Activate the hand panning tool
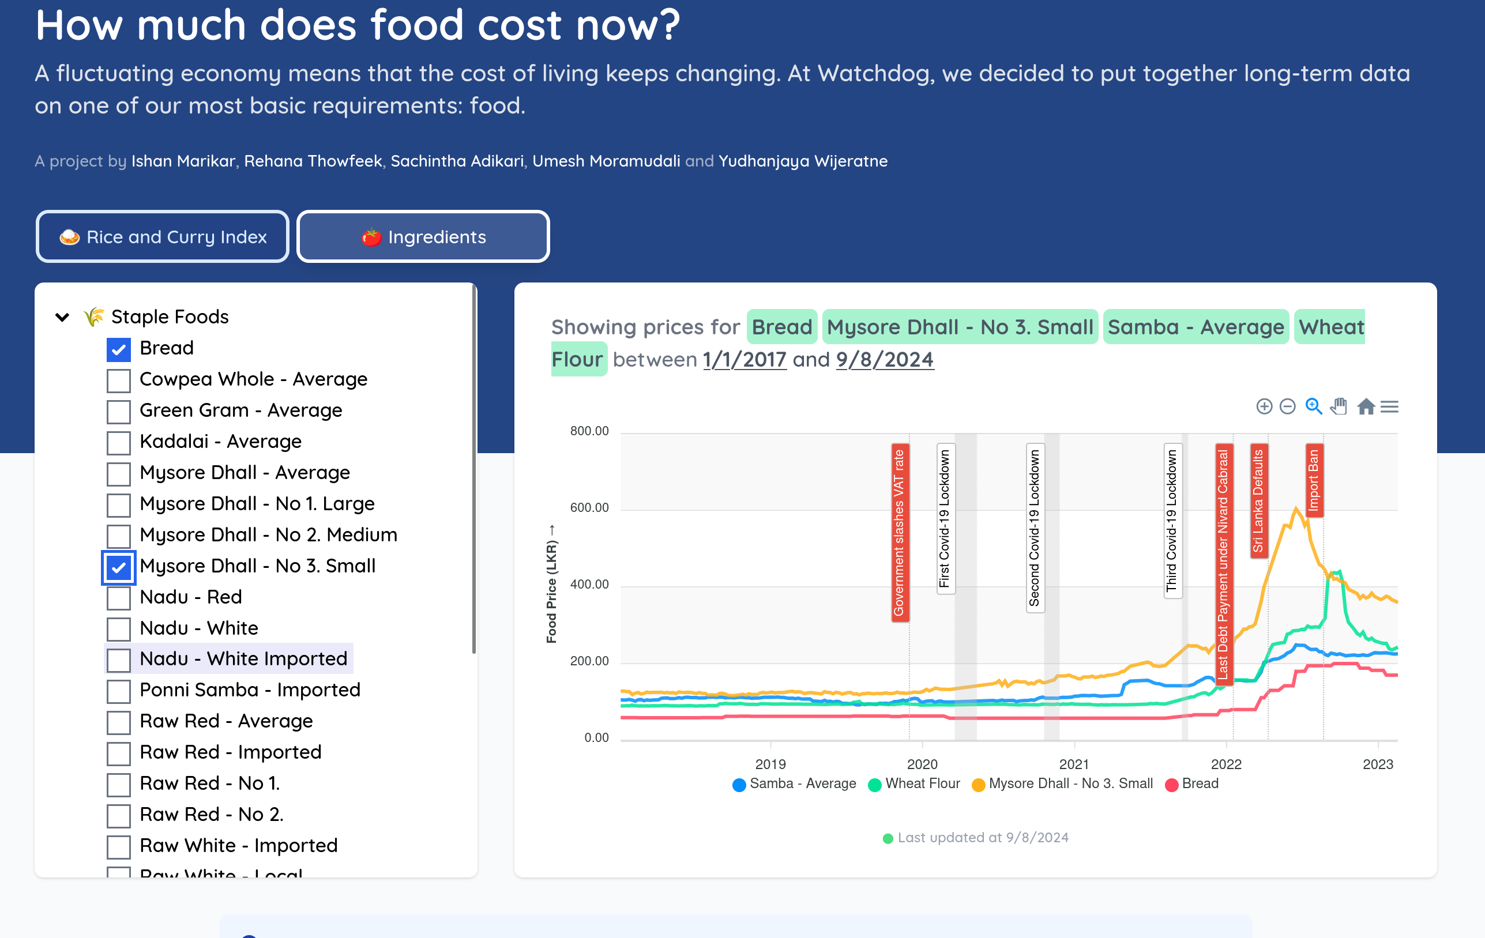1485x938 pixels. coord(1338,406)
